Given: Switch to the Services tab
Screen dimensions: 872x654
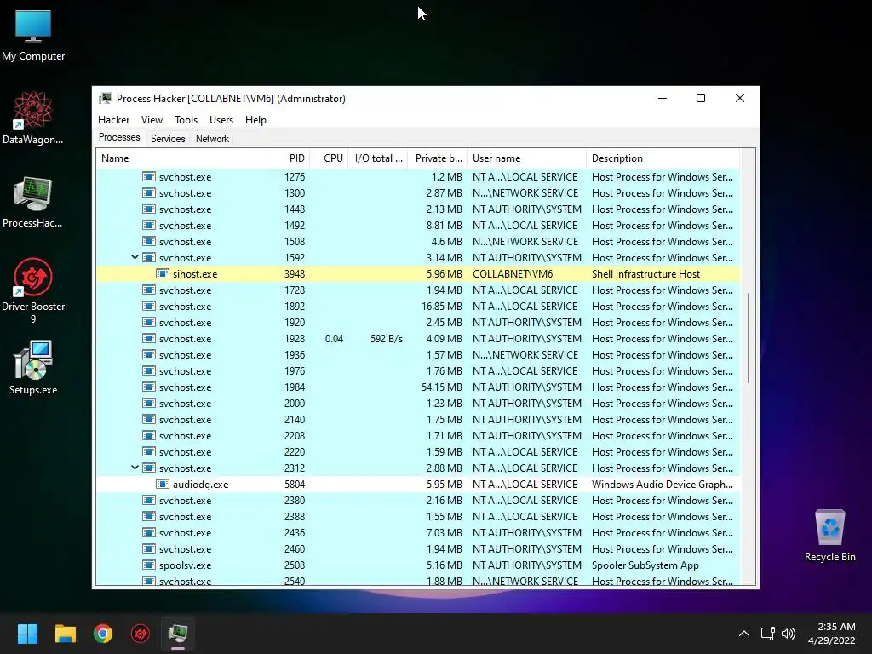Looking at the screenshot, I should point(168,139).
